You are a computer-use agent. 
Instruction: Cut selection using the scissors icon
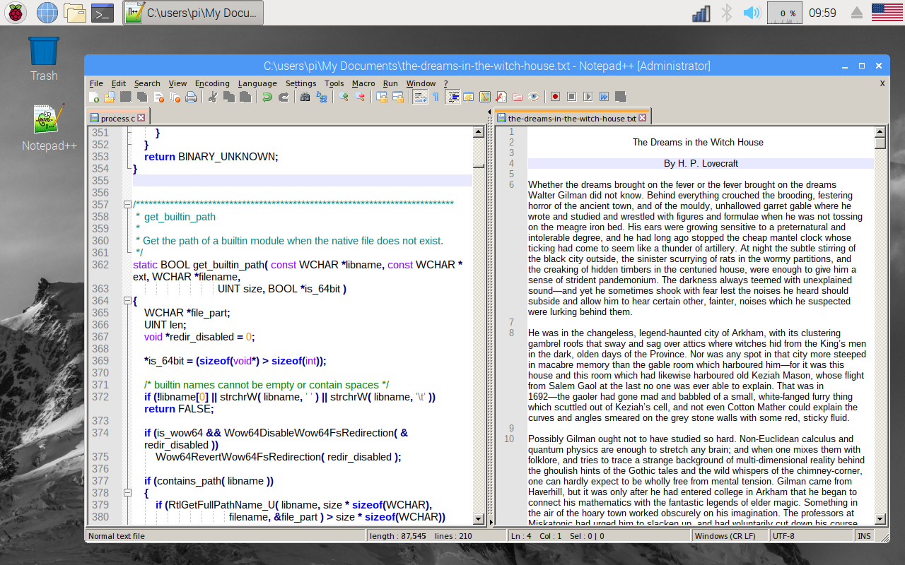(213, 97)
